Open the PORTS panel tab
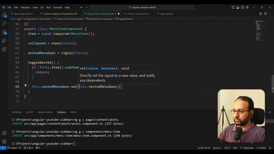The height and width of the screenshot is (154, 274). (x=73, y=112)
